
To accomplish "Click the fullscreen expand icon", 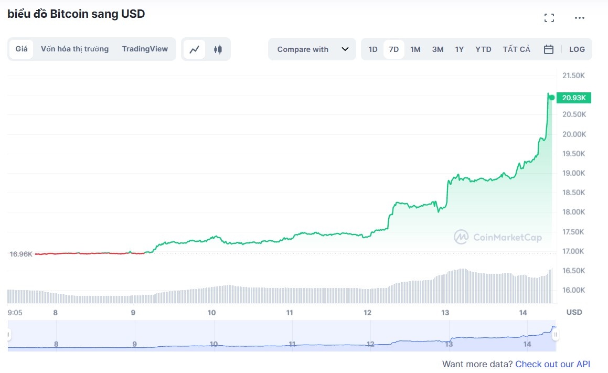I will tap(549, 17).
